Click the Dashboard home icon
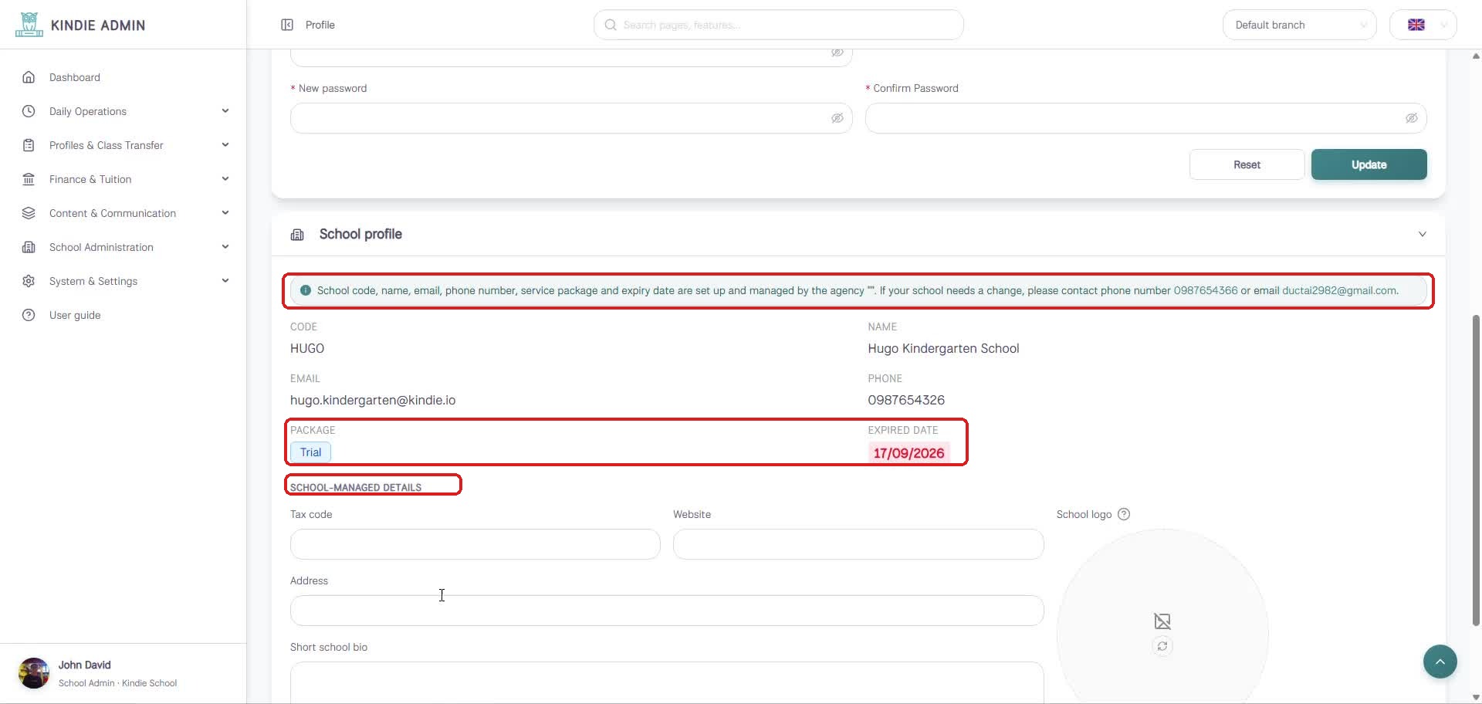The height and width of the screenshot is (704, 1482). coord(29,77)
